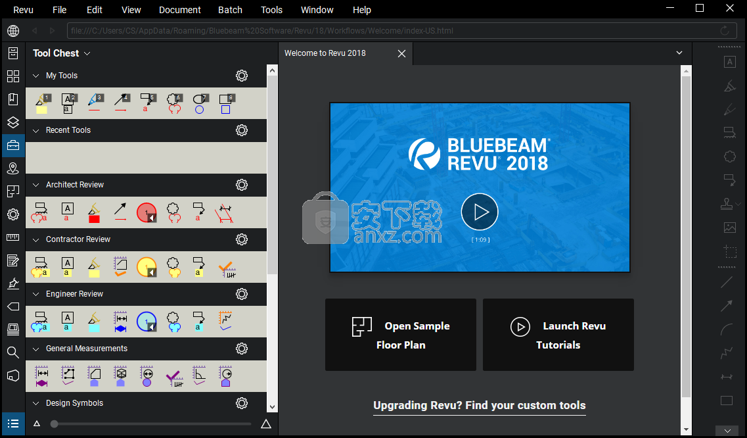Select the highlight tool in My Tools
The image size is (747, 438).
[x=43, y=103]
